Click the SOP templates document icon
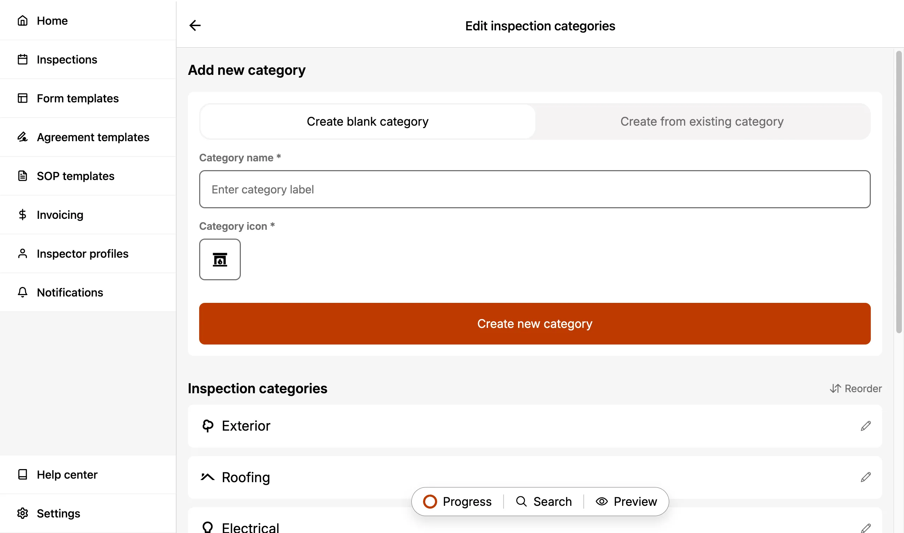The image size is (904, 533). click(x=23, y=176)
